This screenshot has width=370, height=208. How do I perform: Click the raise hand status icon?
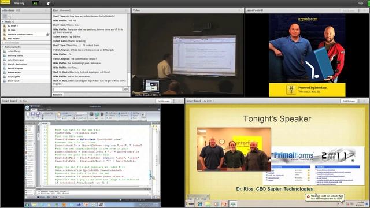click(49, 3)
